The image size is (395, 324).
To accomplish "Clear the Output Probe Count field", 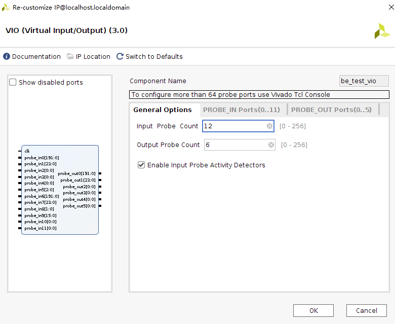I will pos(271,145).
